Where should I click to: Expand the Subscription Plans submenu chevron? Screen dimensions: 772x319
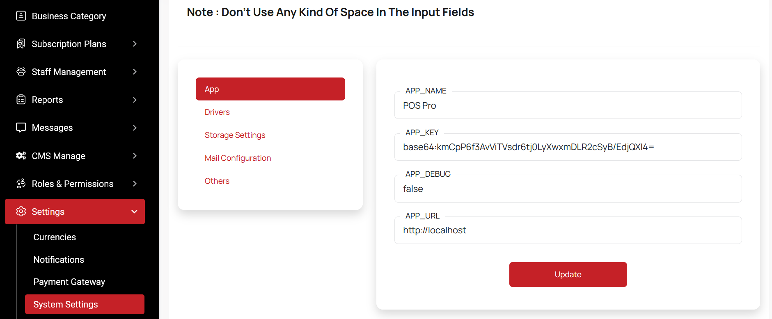coord(135,44)
